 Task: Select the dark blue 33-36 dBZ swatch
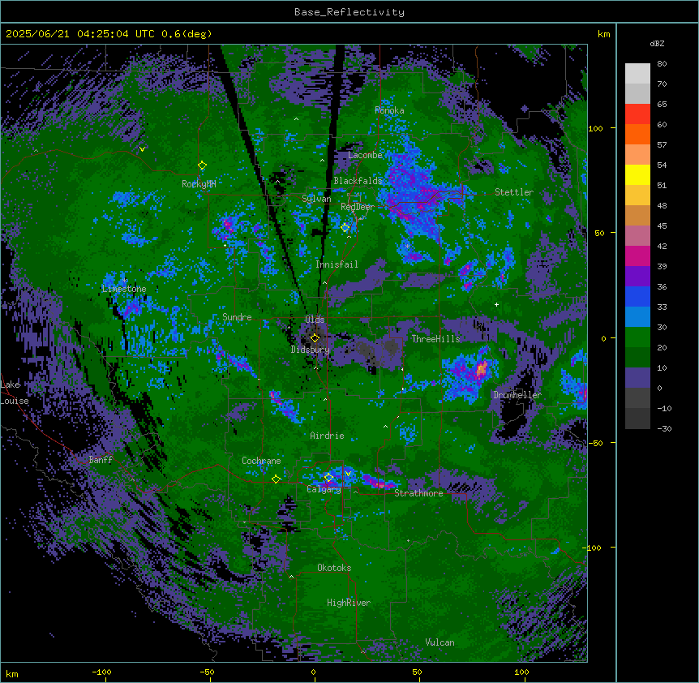pos(637,296)
